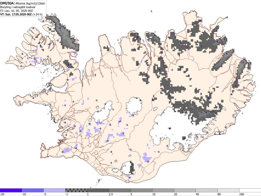Click the 'Breyting í vatnsgildi snævar' subtitle
Screen dimensions: 261x196
(18, 7)
